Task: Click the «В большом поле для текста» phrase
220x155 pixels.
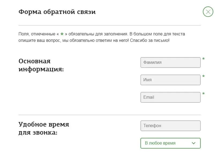Action: pos(157,34)
